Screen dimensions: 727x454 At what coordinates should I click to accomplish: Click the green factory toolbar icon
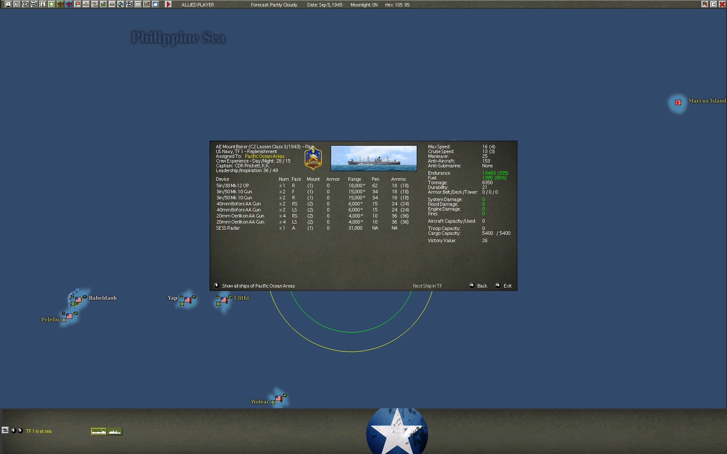103,4
